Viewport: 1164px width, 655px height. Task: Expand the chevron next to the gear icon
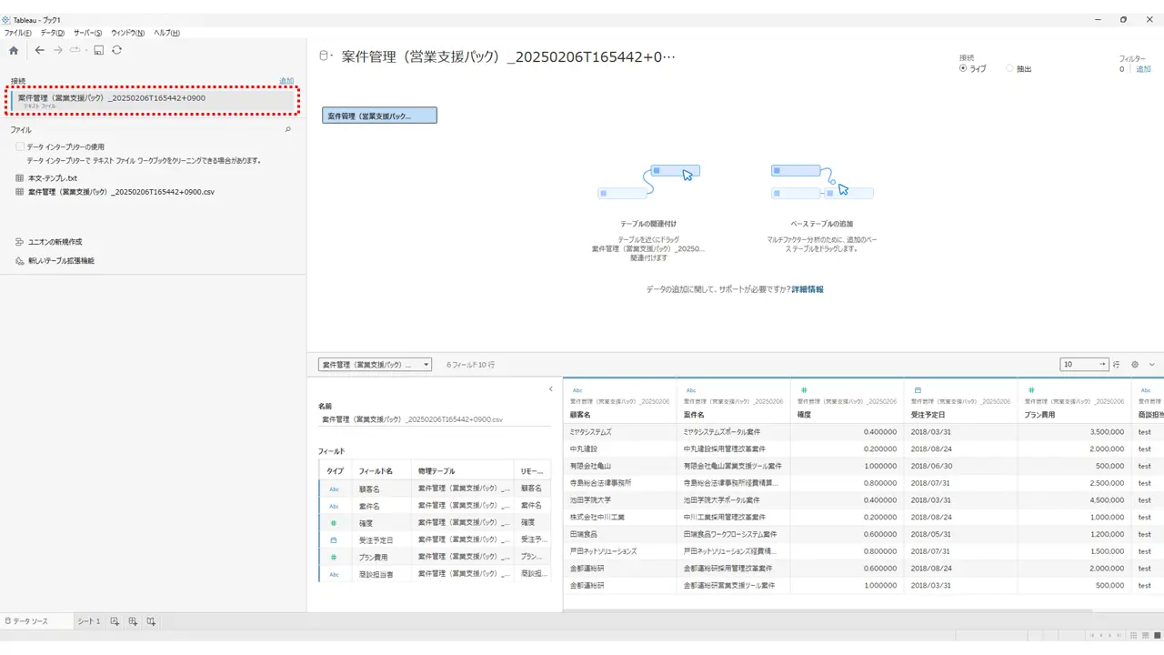1152,364
